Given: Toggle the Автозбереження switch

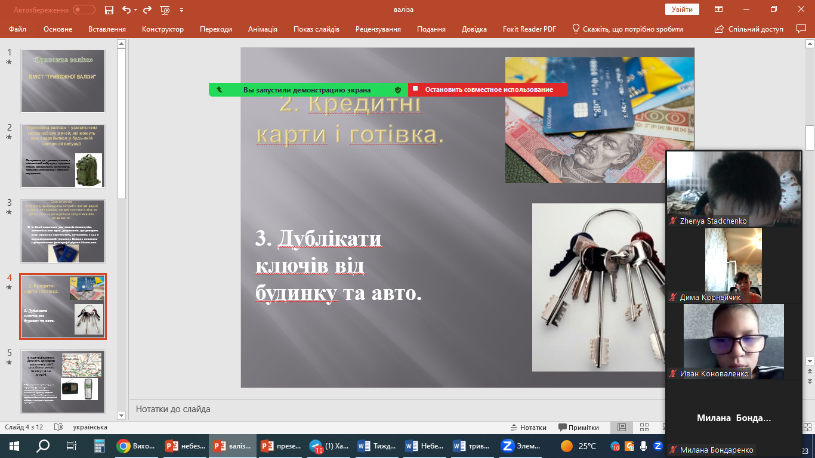Looking at the screenshot, I should click(84, 10).
